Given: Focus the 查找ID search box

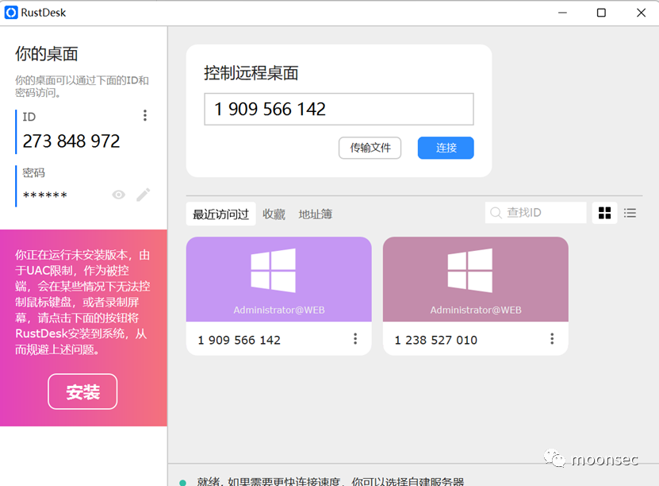Looking at the screenshot, I should click(536, 213).
